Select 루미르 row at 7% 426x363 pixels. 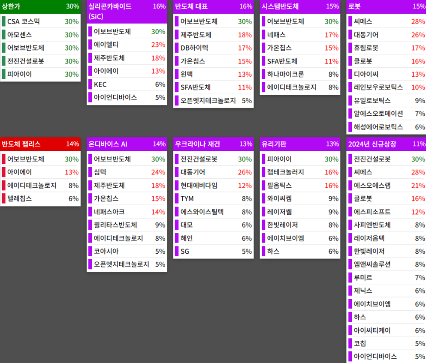point(387,278)
